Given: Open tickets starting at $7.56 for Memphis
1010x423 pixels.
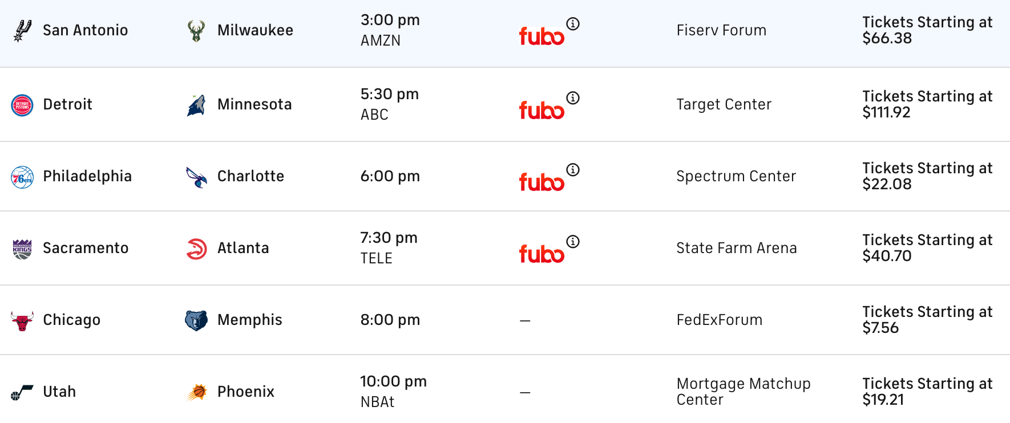Looking at the screenshot, I should pos(927,320).
